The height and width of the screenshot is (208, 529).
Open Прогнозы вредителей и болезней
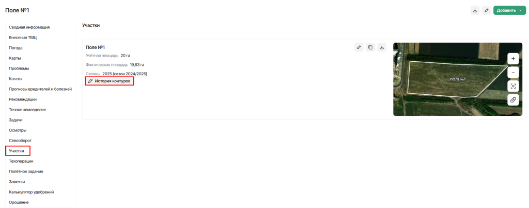40,89
